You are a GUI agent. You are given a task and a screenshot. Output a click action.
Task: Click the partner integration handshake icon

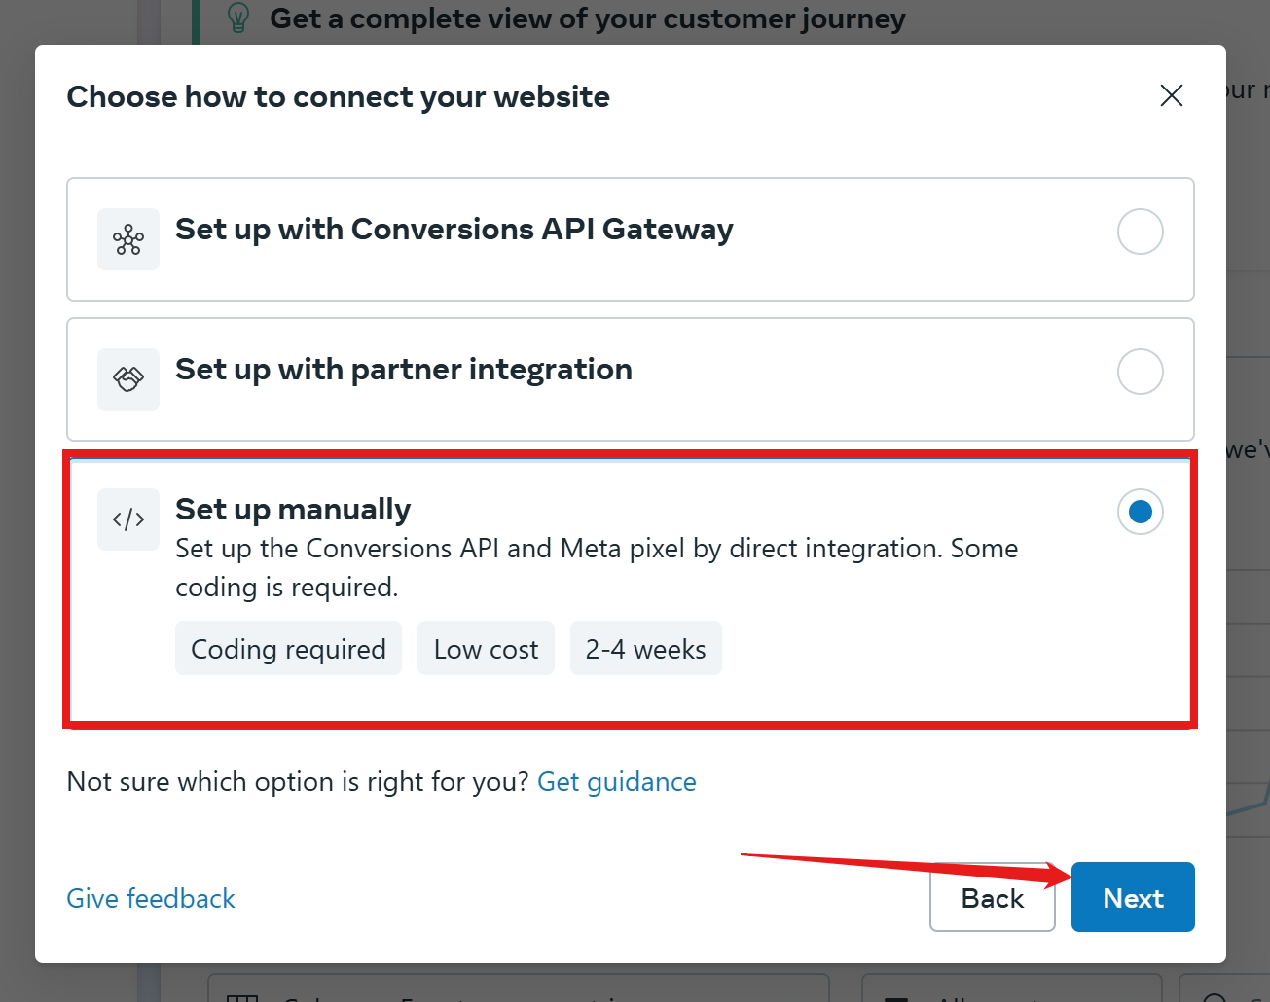[x=128, y=379]
